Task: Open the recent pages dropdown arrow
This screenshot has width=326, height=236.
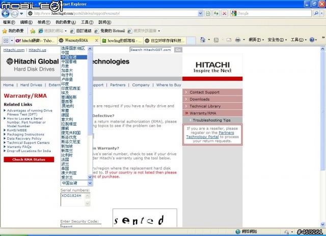Action: pos(21,14)
